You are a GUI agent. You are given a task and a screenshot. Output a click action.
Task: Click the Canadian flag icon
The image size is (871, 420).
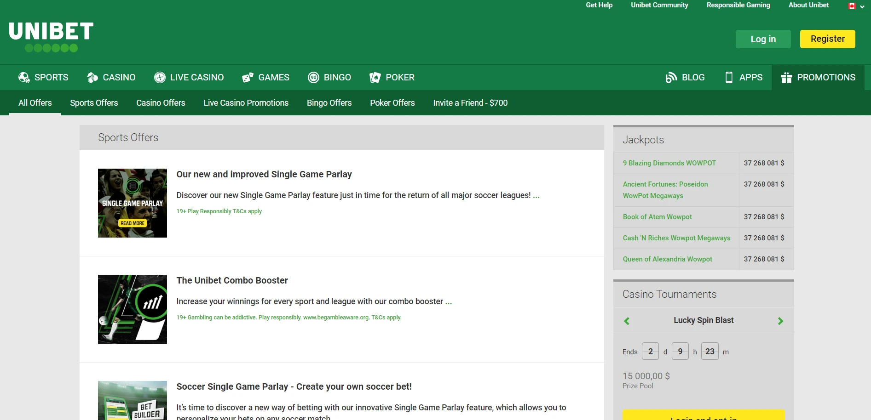coord(852,6)
